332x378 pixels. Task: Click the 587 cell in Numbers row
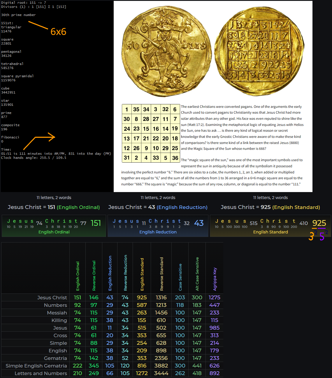(142, 305)
